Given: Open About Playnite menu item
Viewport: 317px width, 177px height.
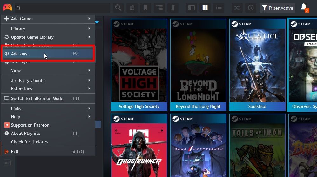Looking at the screenshot, I should click(48, 134).
